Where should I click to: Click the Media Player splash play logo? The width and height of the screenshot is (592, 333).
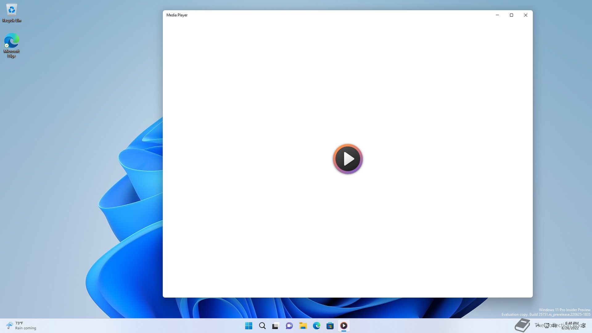click(347, 159)
